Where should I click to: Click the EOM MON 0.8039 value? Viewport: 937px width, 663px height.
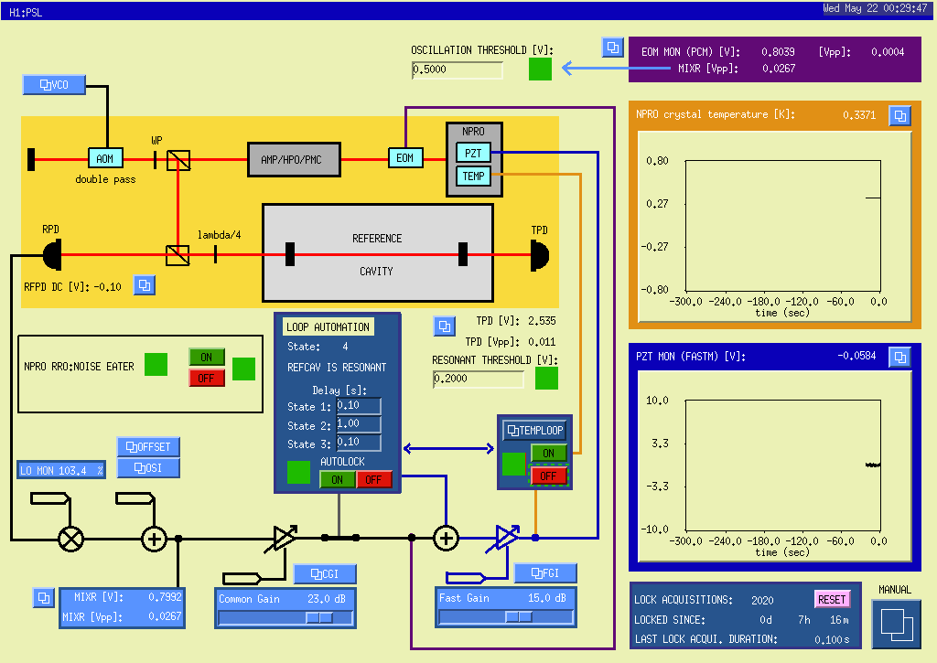click(778, 52)
